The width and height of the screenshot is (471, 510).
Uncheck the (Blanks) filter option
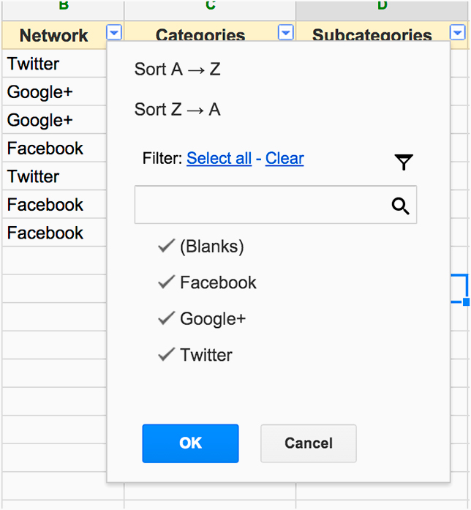click(x=201, y=246)
